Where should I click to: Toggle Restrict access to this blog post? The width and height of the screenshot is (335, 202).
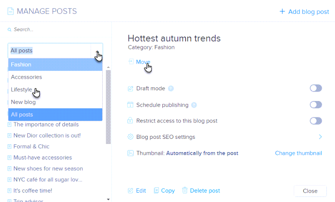click(x=316, y=121)
